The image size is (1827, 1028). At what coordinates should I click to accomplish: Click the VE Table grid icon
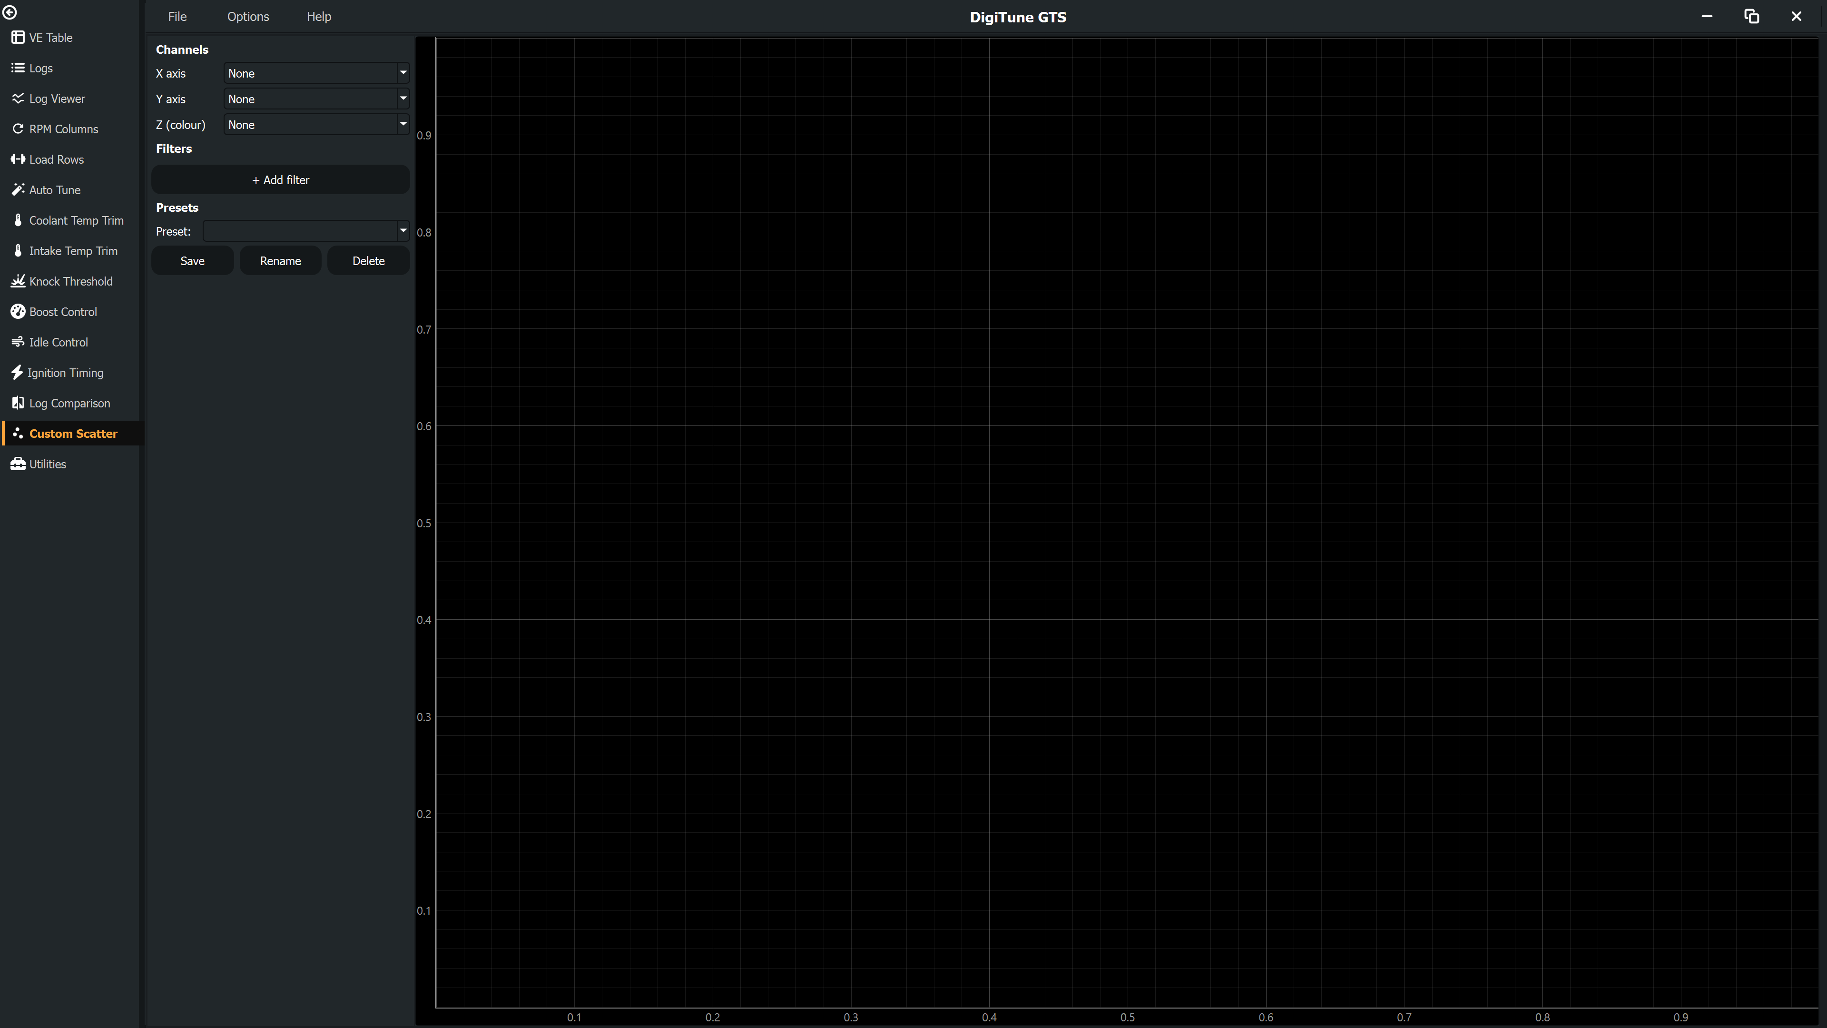pos(18,38)
